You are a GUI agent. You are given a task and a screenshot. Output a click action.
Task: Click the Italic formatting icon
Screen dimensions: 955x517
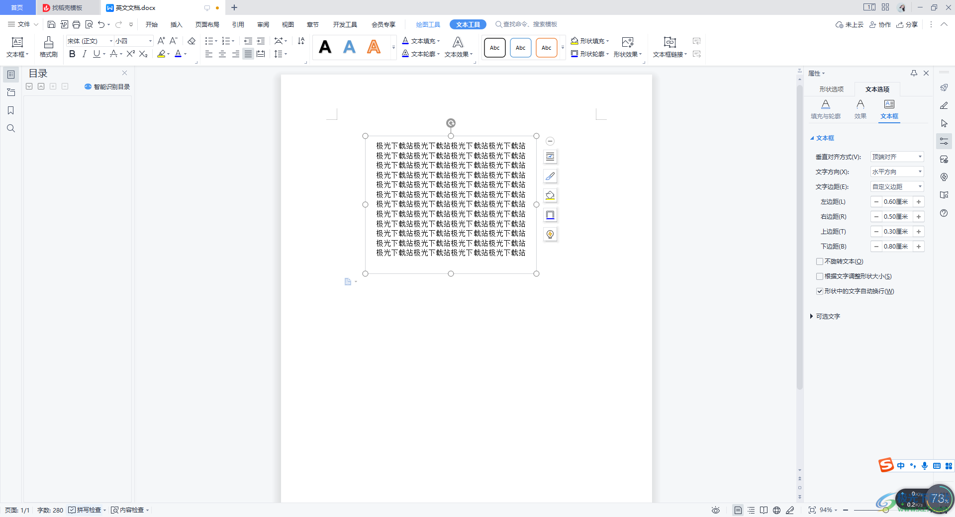pos(84,54)
